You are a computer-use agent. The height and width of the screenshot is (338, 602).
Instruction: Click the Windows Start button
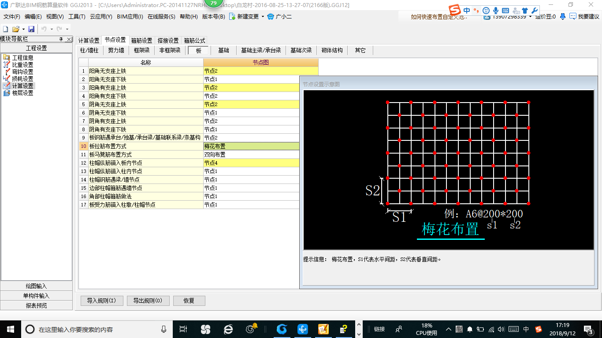click(11, 329)
